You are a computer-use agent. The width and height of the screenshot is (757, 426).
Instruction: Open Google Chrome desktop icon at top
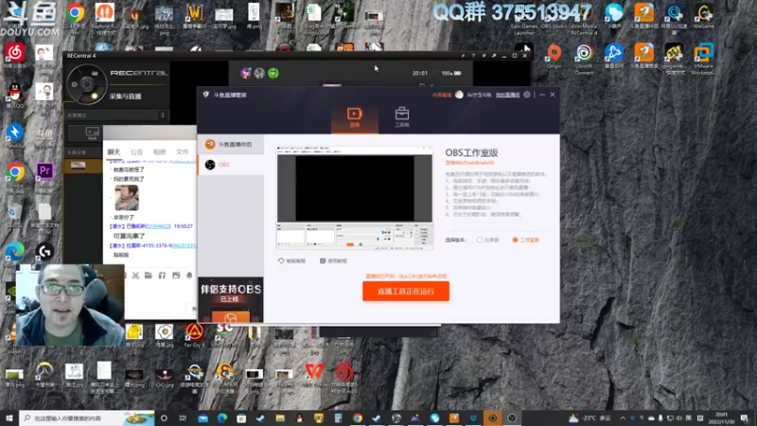click(75, 16)
